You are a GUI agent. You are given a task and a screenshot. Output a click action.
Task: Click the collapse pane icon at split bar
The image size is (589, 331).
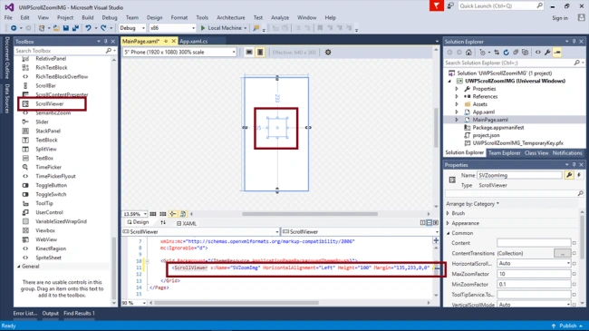tap(436, 223)
